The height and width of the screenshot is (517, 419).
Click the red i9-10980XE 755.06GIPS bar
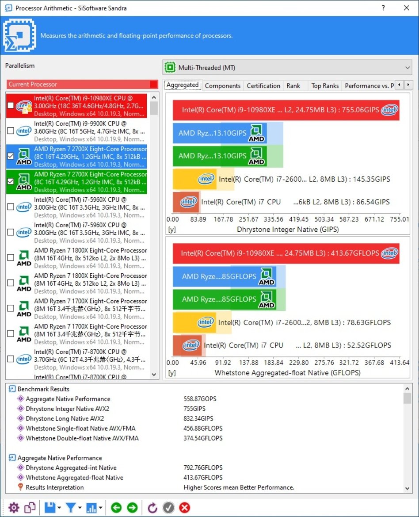286,110
